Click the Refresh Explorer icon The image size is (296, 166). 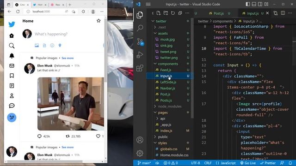point(173,13)
